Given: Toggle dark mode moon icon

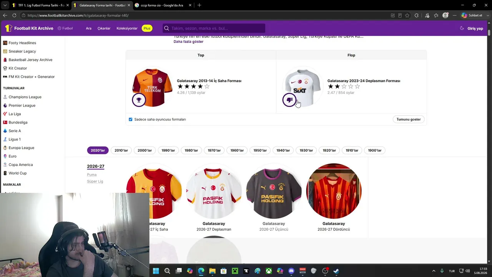Looking at the screenshot, I should tap(462, 28).
